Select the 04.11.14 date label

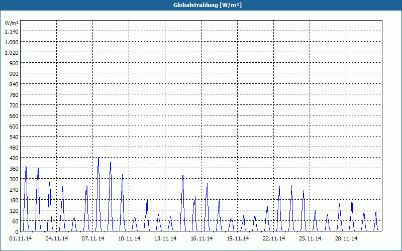pyautogui.click(x=57, y=239)
